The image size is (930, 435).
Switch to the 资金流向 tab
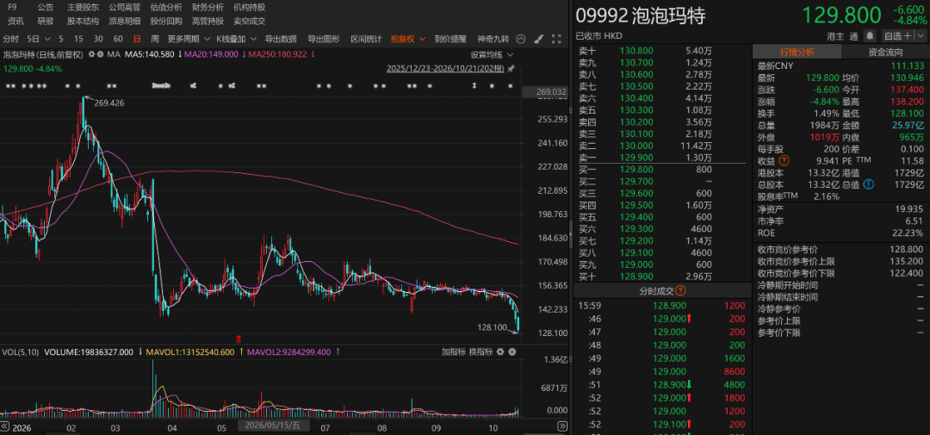[x=885, y=53]
